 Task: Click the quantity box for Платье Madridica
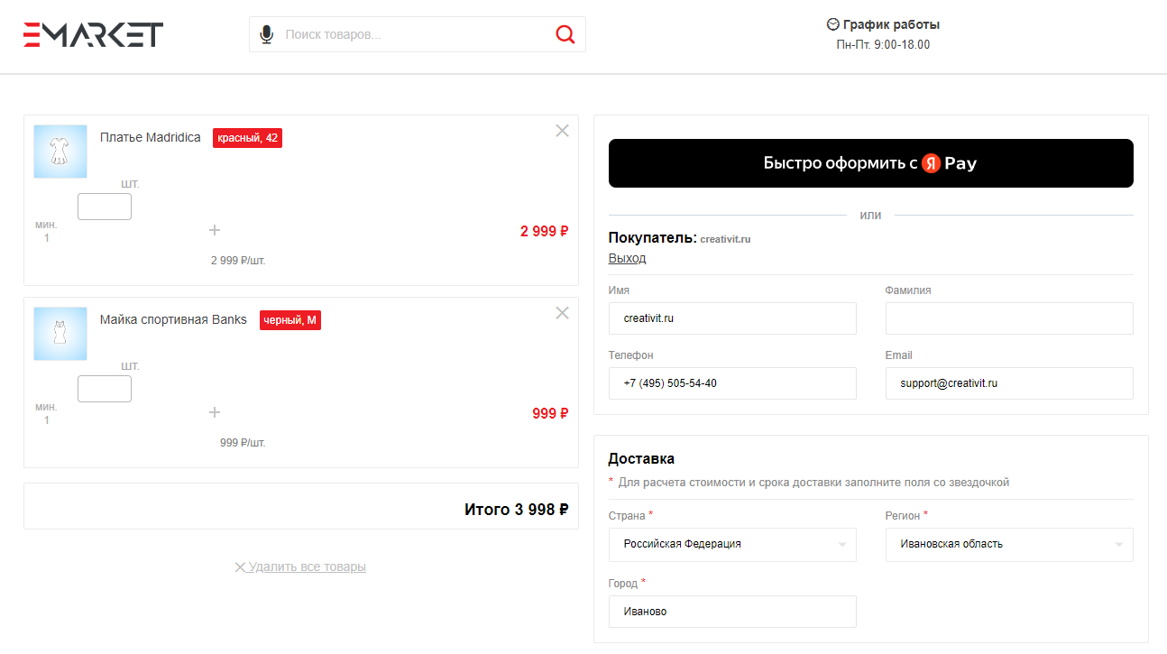(105, 207)
